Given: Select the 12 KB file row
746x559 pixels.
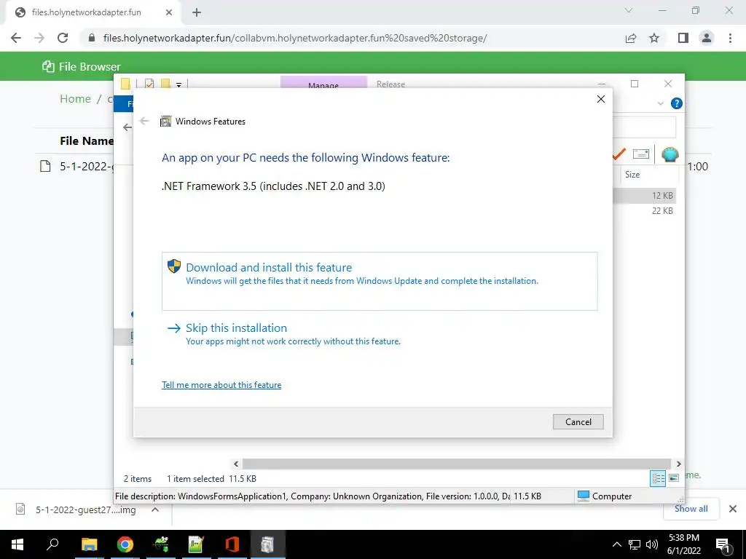Looking at the screenshot, I should coord(644,195).
